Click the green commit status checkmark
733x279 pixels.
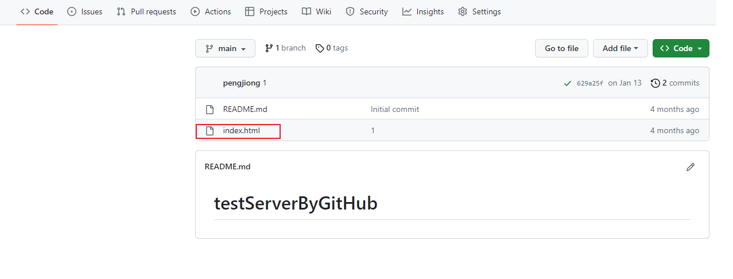click(x=568, y=83)
